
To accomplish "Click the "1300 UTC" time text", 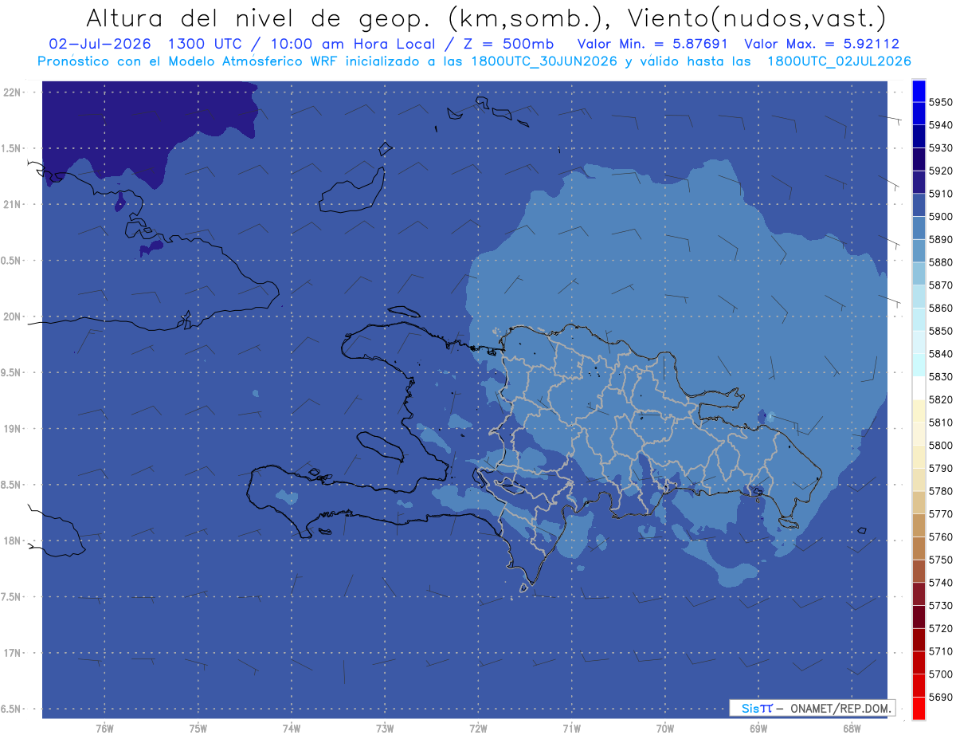I will pos(204,44).
